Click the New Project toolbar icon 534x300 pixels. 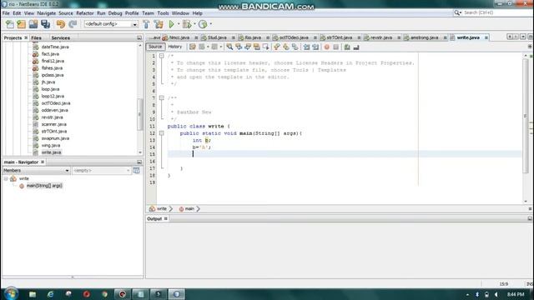tap(21, 24)
